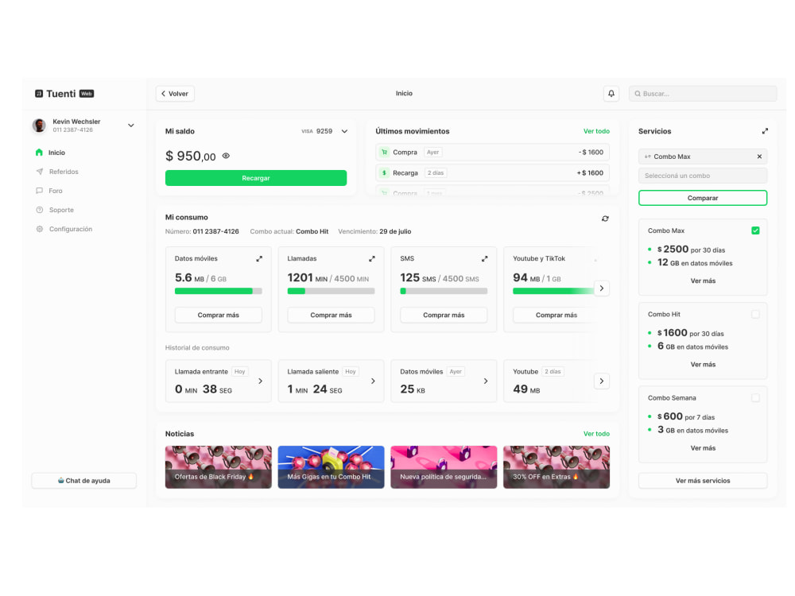
Task: Open the Foro chat bubble icon
Action: click(39, 190)
